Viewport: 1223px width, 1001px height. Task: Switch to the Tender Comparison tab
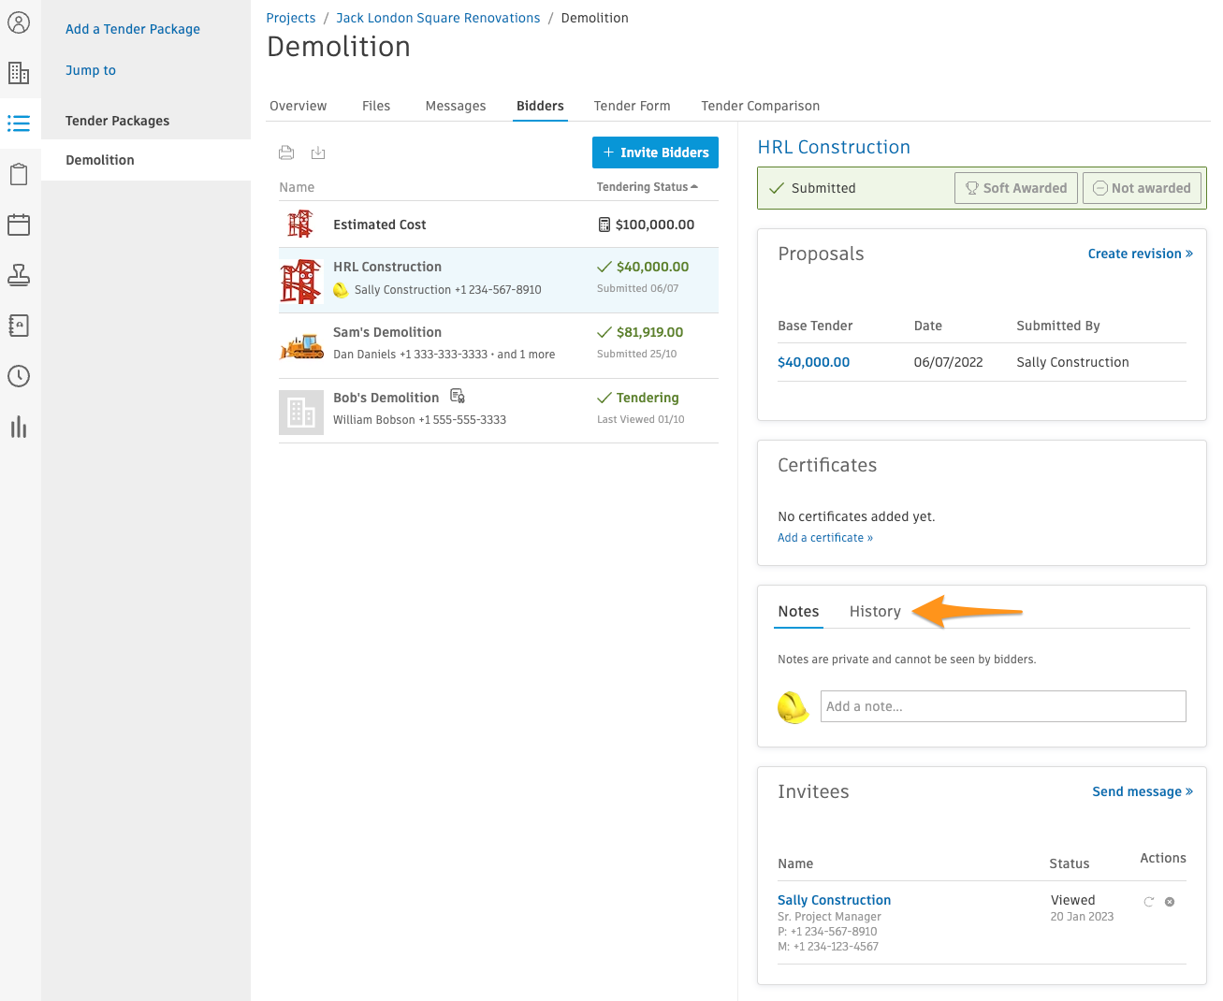760,106
